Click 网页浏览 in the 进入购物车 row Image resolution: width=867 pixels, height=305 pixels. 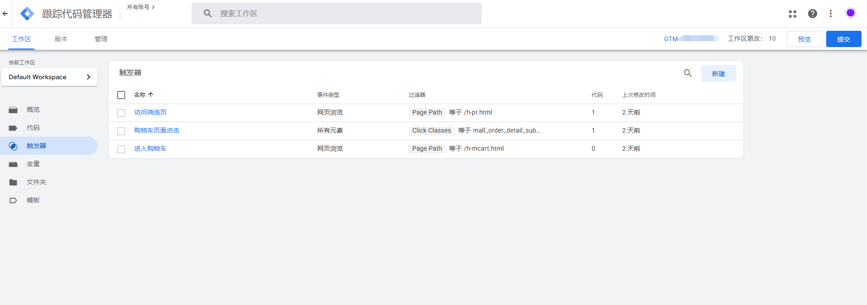tap(330, 148)
